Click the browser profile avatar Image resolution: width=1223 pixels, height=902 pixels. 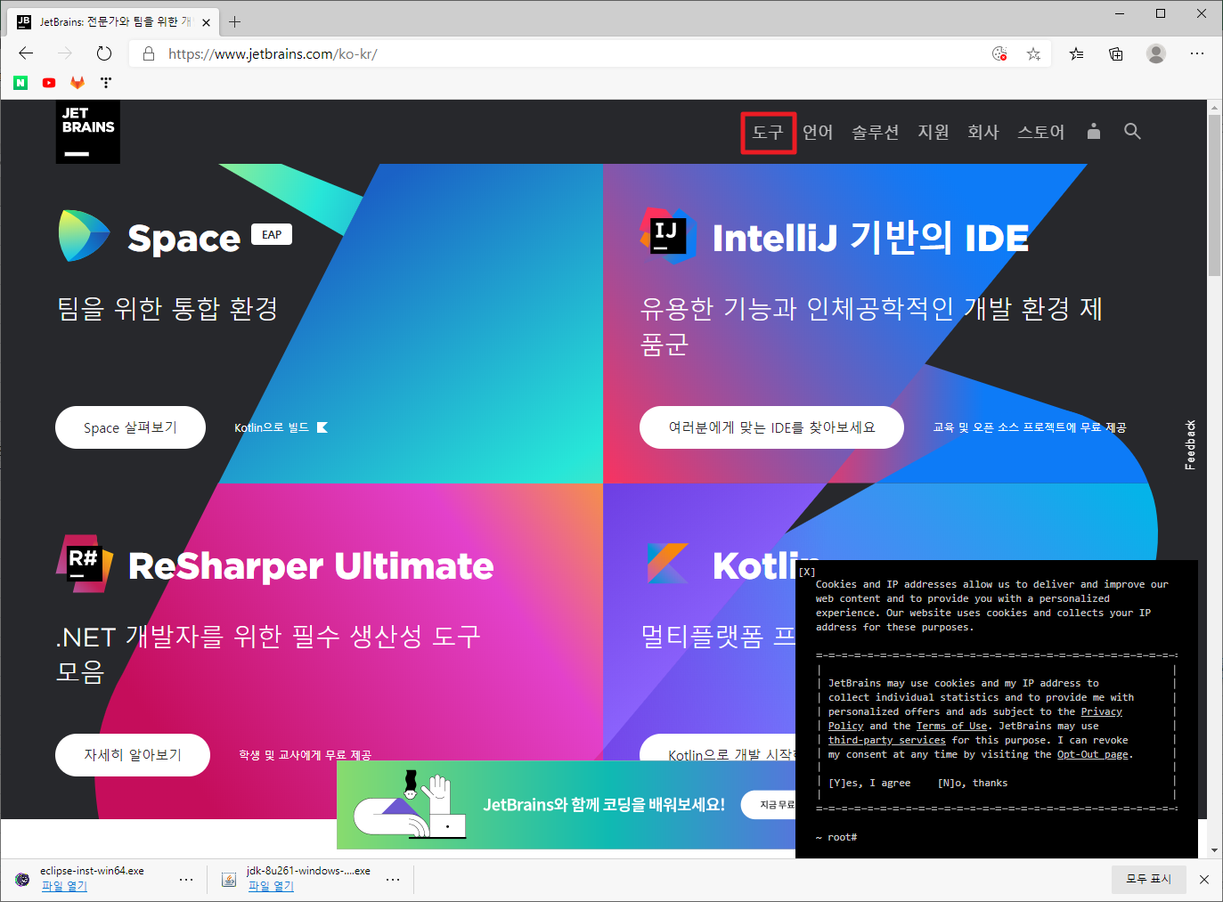pyautogui.click(x=1156, y=53)
